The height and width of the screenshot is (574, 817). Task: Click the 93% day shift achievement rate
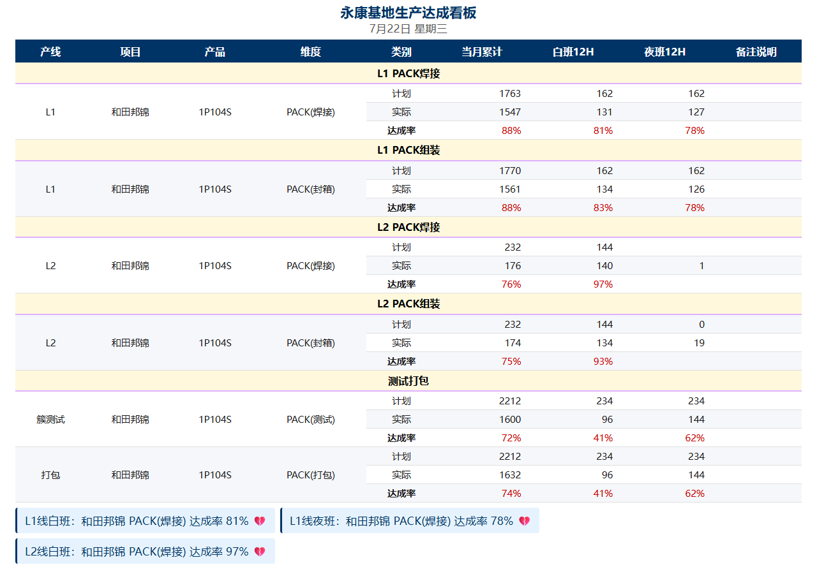[x=603, y=362]
